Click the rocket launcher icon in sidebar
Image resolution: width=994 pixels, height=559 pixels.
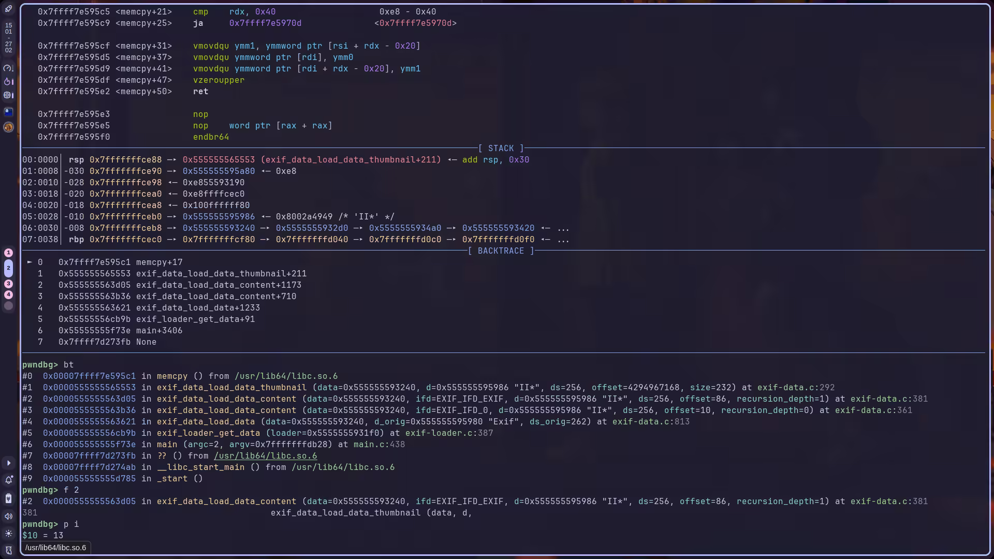pos(8,9)
